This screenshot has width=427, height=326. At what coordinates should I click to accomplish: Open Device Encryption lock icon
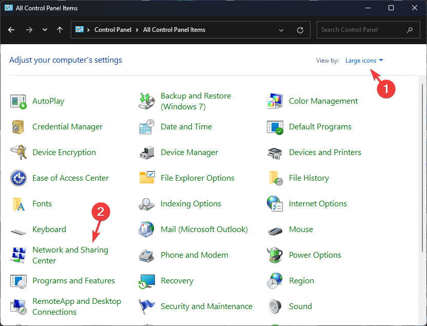(18, 152)
